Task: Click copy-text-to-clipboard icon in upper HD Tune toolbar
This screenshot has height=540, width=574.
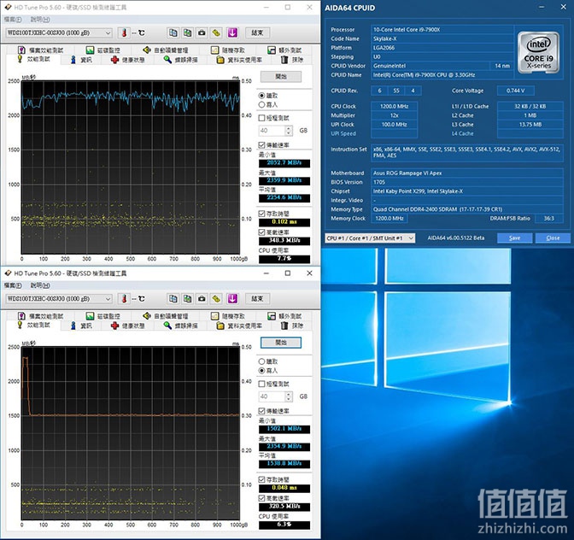Action: (173, 32)
